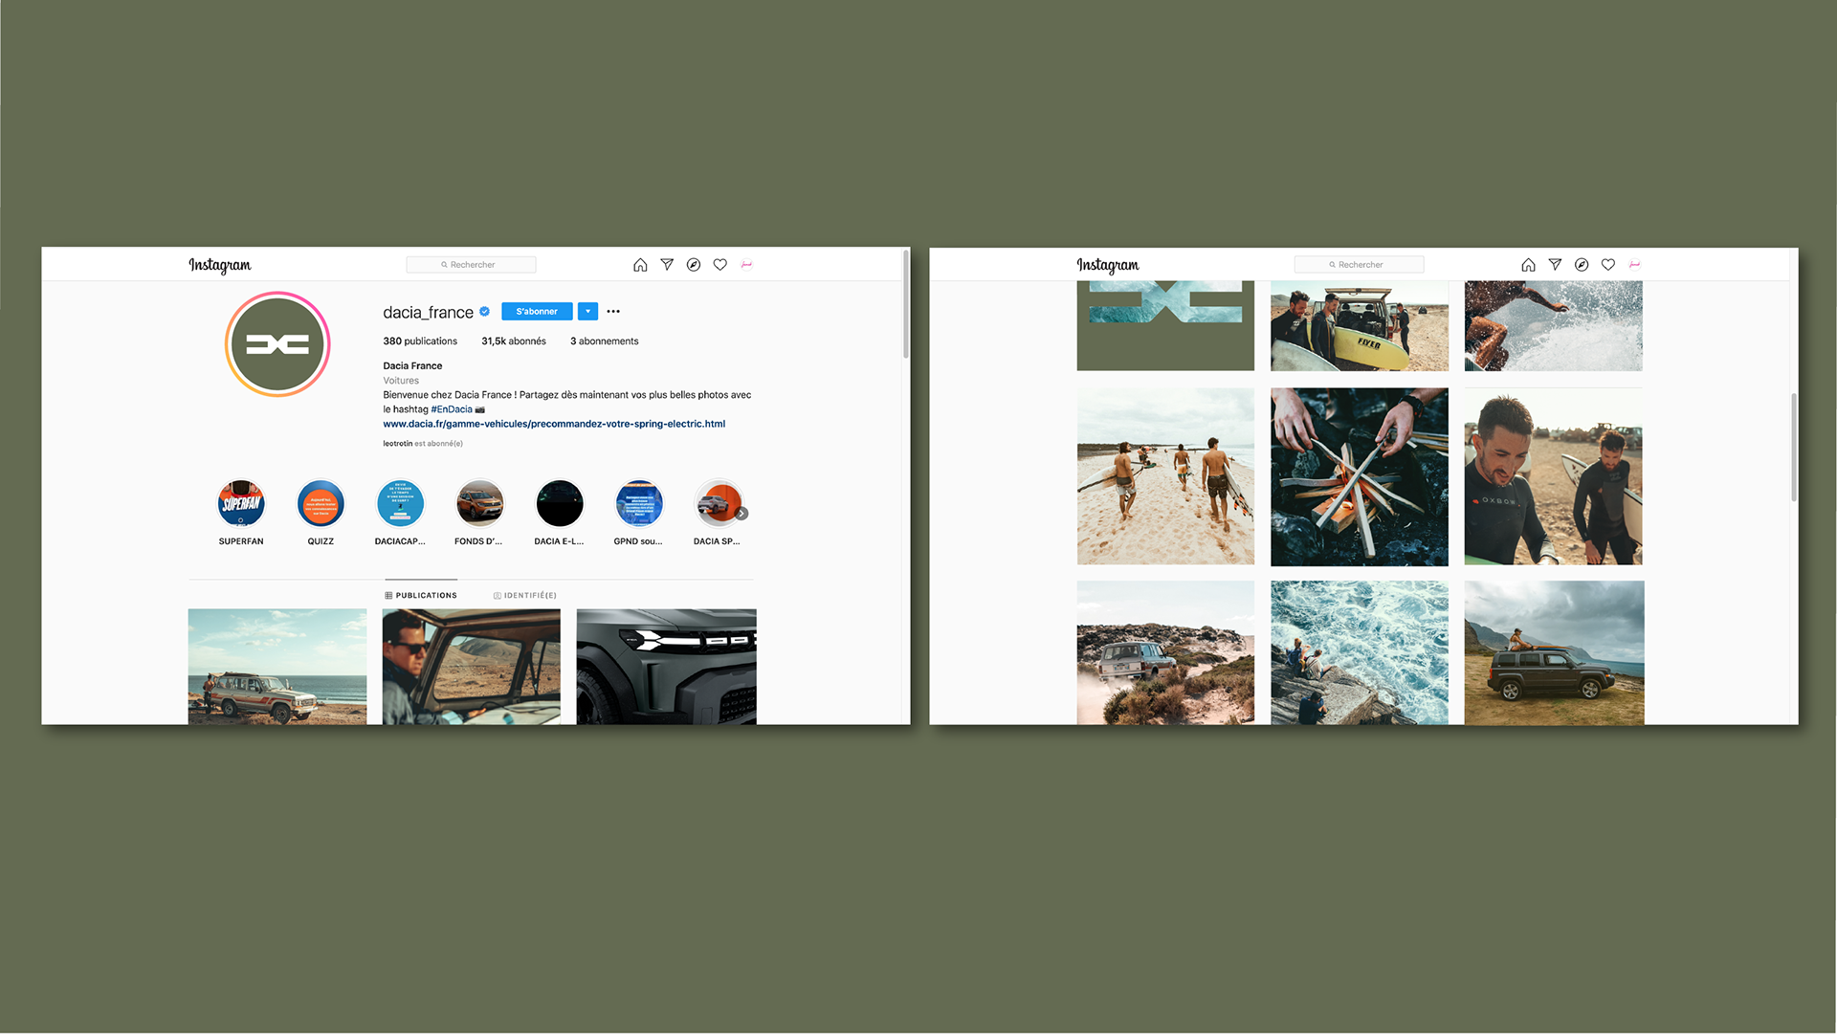Open the three-dots options menu on profile

(613, 312)
